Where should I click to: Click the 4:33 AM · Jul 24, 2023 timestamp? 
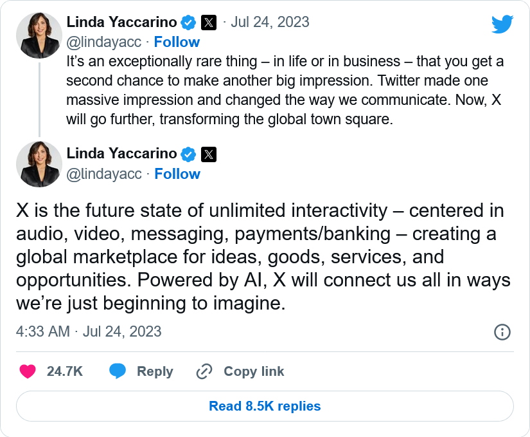pyautogui.click(x=89, y=331)
